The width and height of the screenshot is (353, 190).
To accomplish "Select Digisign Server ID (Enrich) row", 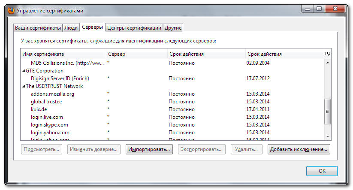I will point(172,78).
